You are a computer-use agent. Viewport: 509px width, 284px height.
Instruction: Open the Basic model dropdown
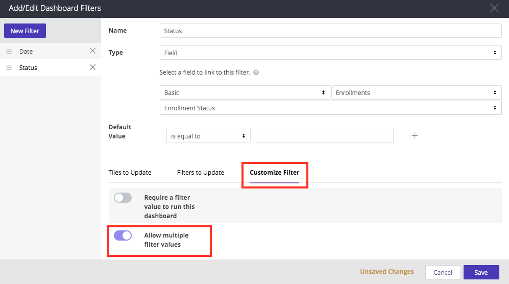pos(245,93)
